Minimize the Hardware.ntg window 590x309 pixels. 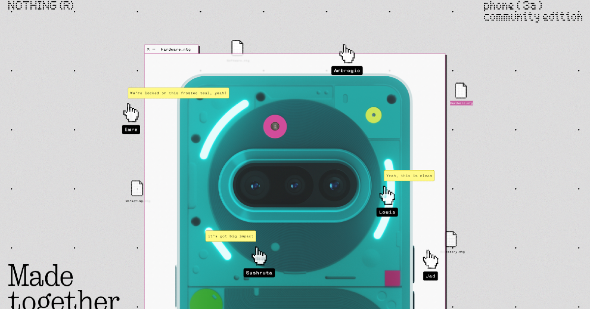point(154,49)
